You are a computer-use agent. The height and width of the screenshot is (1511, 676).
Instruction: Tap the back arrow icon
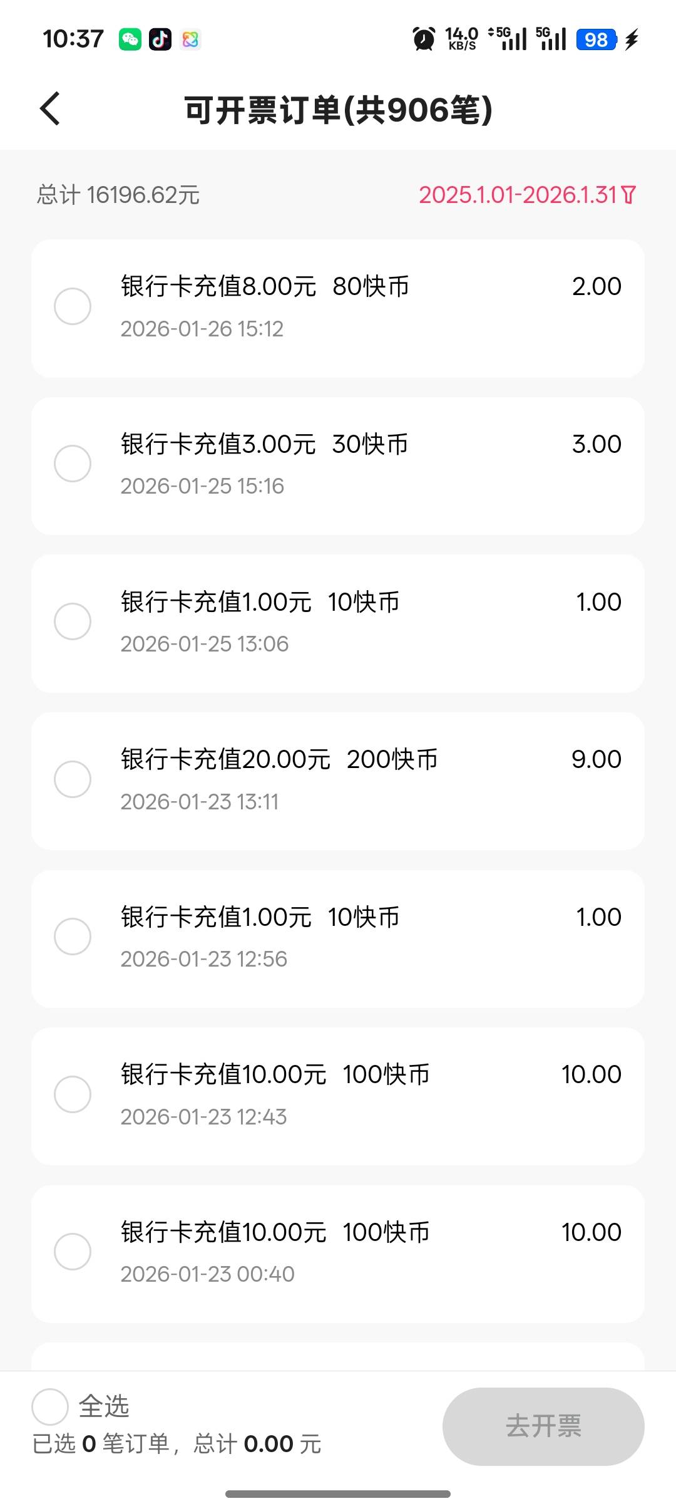[x=50, y=109]
